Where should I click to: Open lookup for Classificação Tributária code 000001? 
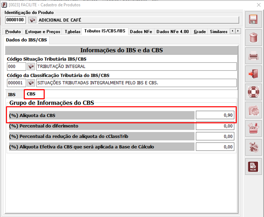[x=31, y=83]
